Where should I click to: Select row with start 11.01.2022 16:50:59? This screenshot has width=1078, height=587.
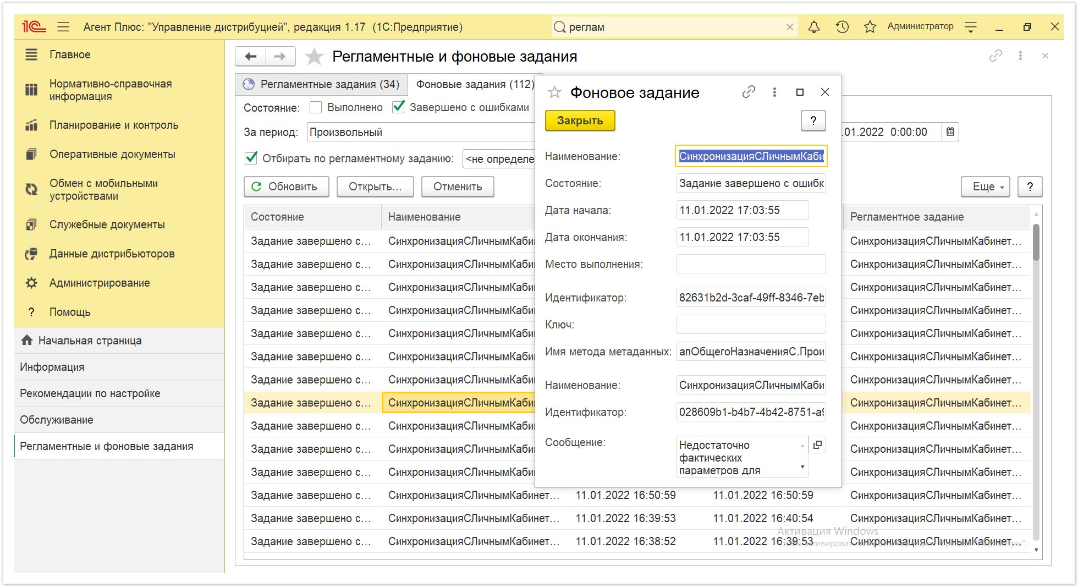(637, 495)
